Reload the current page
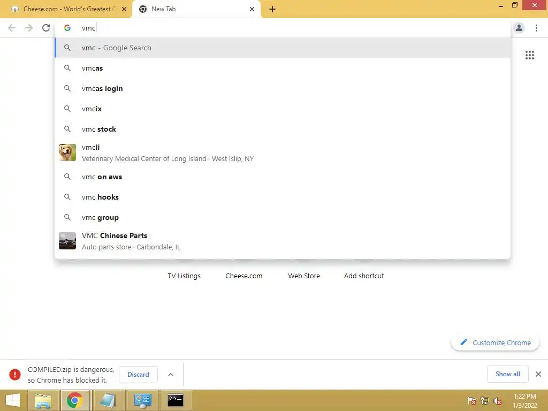Screen dimensions: 548x411 (46, 28)
